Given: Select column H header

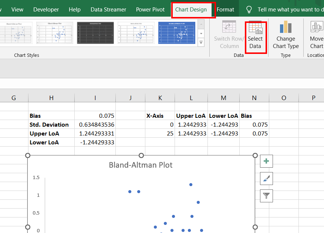Looking at the screenshot, I should 51,98.
